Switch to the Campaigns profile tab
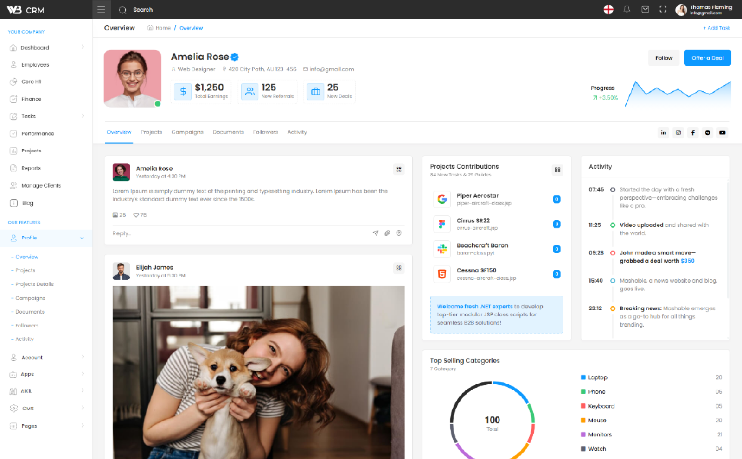This screenshot has height=459, width=742. click(187, 132)
